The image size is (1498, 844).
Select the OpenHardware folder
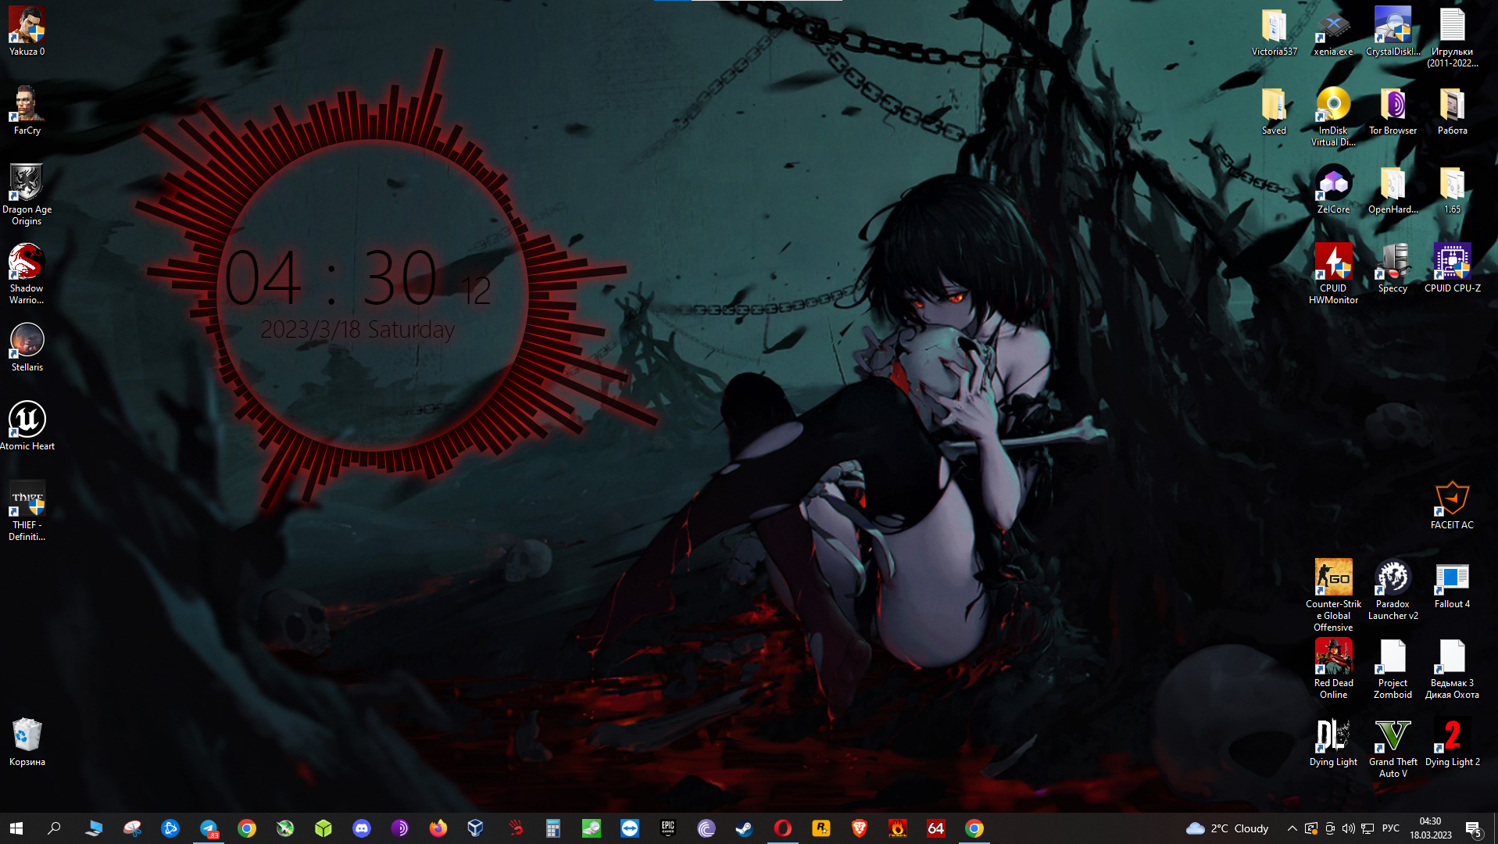(x=1393, y=190)
